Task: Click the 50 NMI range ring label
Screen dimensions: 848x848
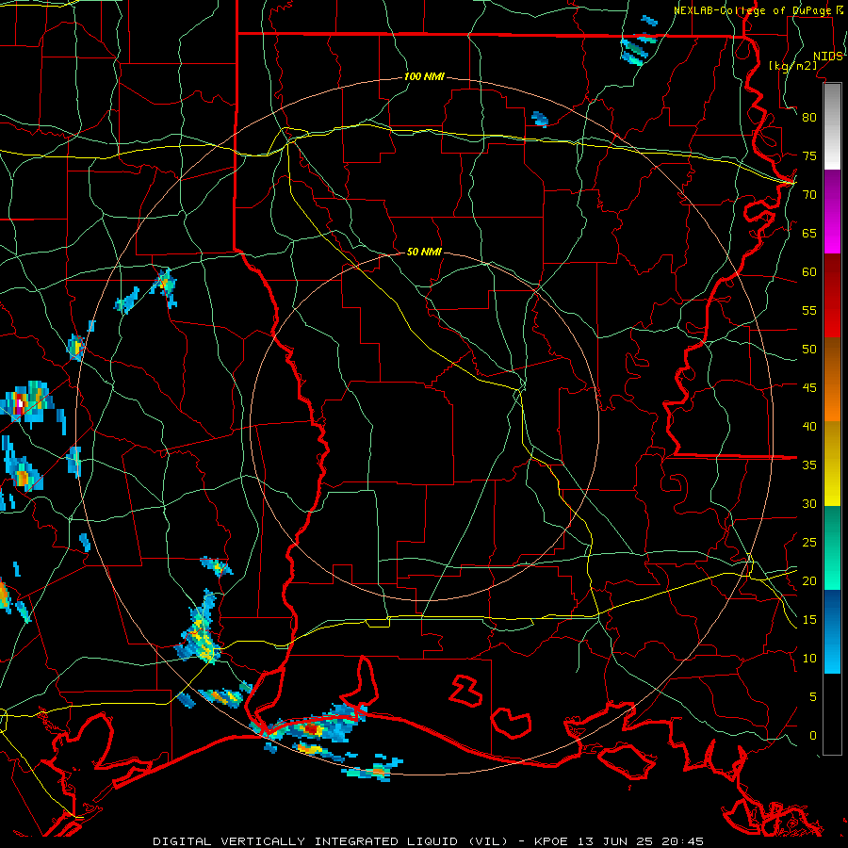Action: (x=424, y=252)
